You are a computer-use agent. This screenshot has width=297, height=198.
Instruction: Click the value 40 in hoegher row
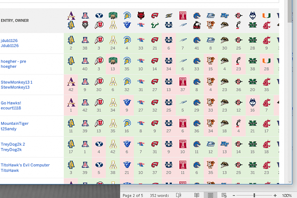pyautogui.click(x=85, y=69)
